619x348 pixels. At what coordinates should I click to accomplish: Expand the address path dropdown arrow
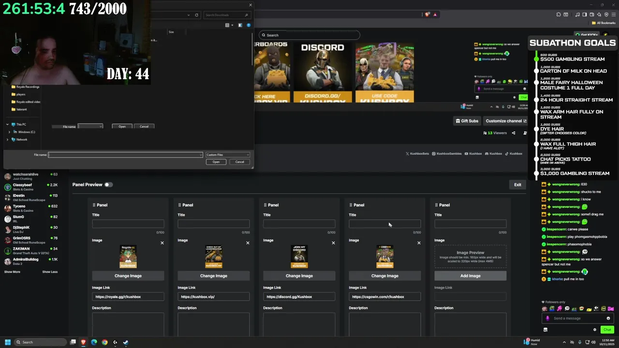pos(189,15)
